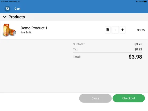Tap the Cart title text
The width and height of the screenshot is (148, 111).
click(17, 9)
